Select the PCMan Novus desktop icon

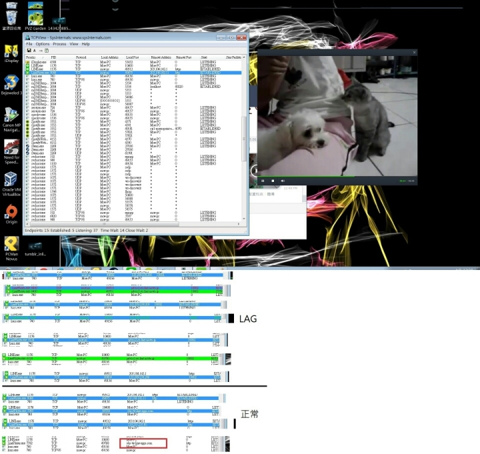point(11,249)
